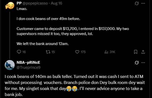
Task: Open more options on NBA~pRiNcE's tweet
Action: click(x=143, y=62)
